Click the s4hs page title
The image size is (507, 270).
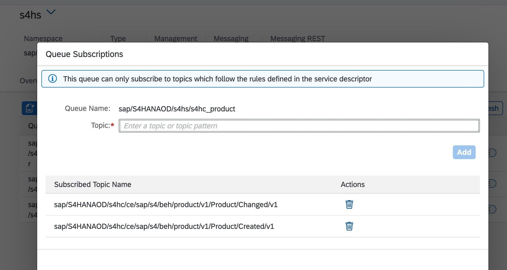point(30,15)
